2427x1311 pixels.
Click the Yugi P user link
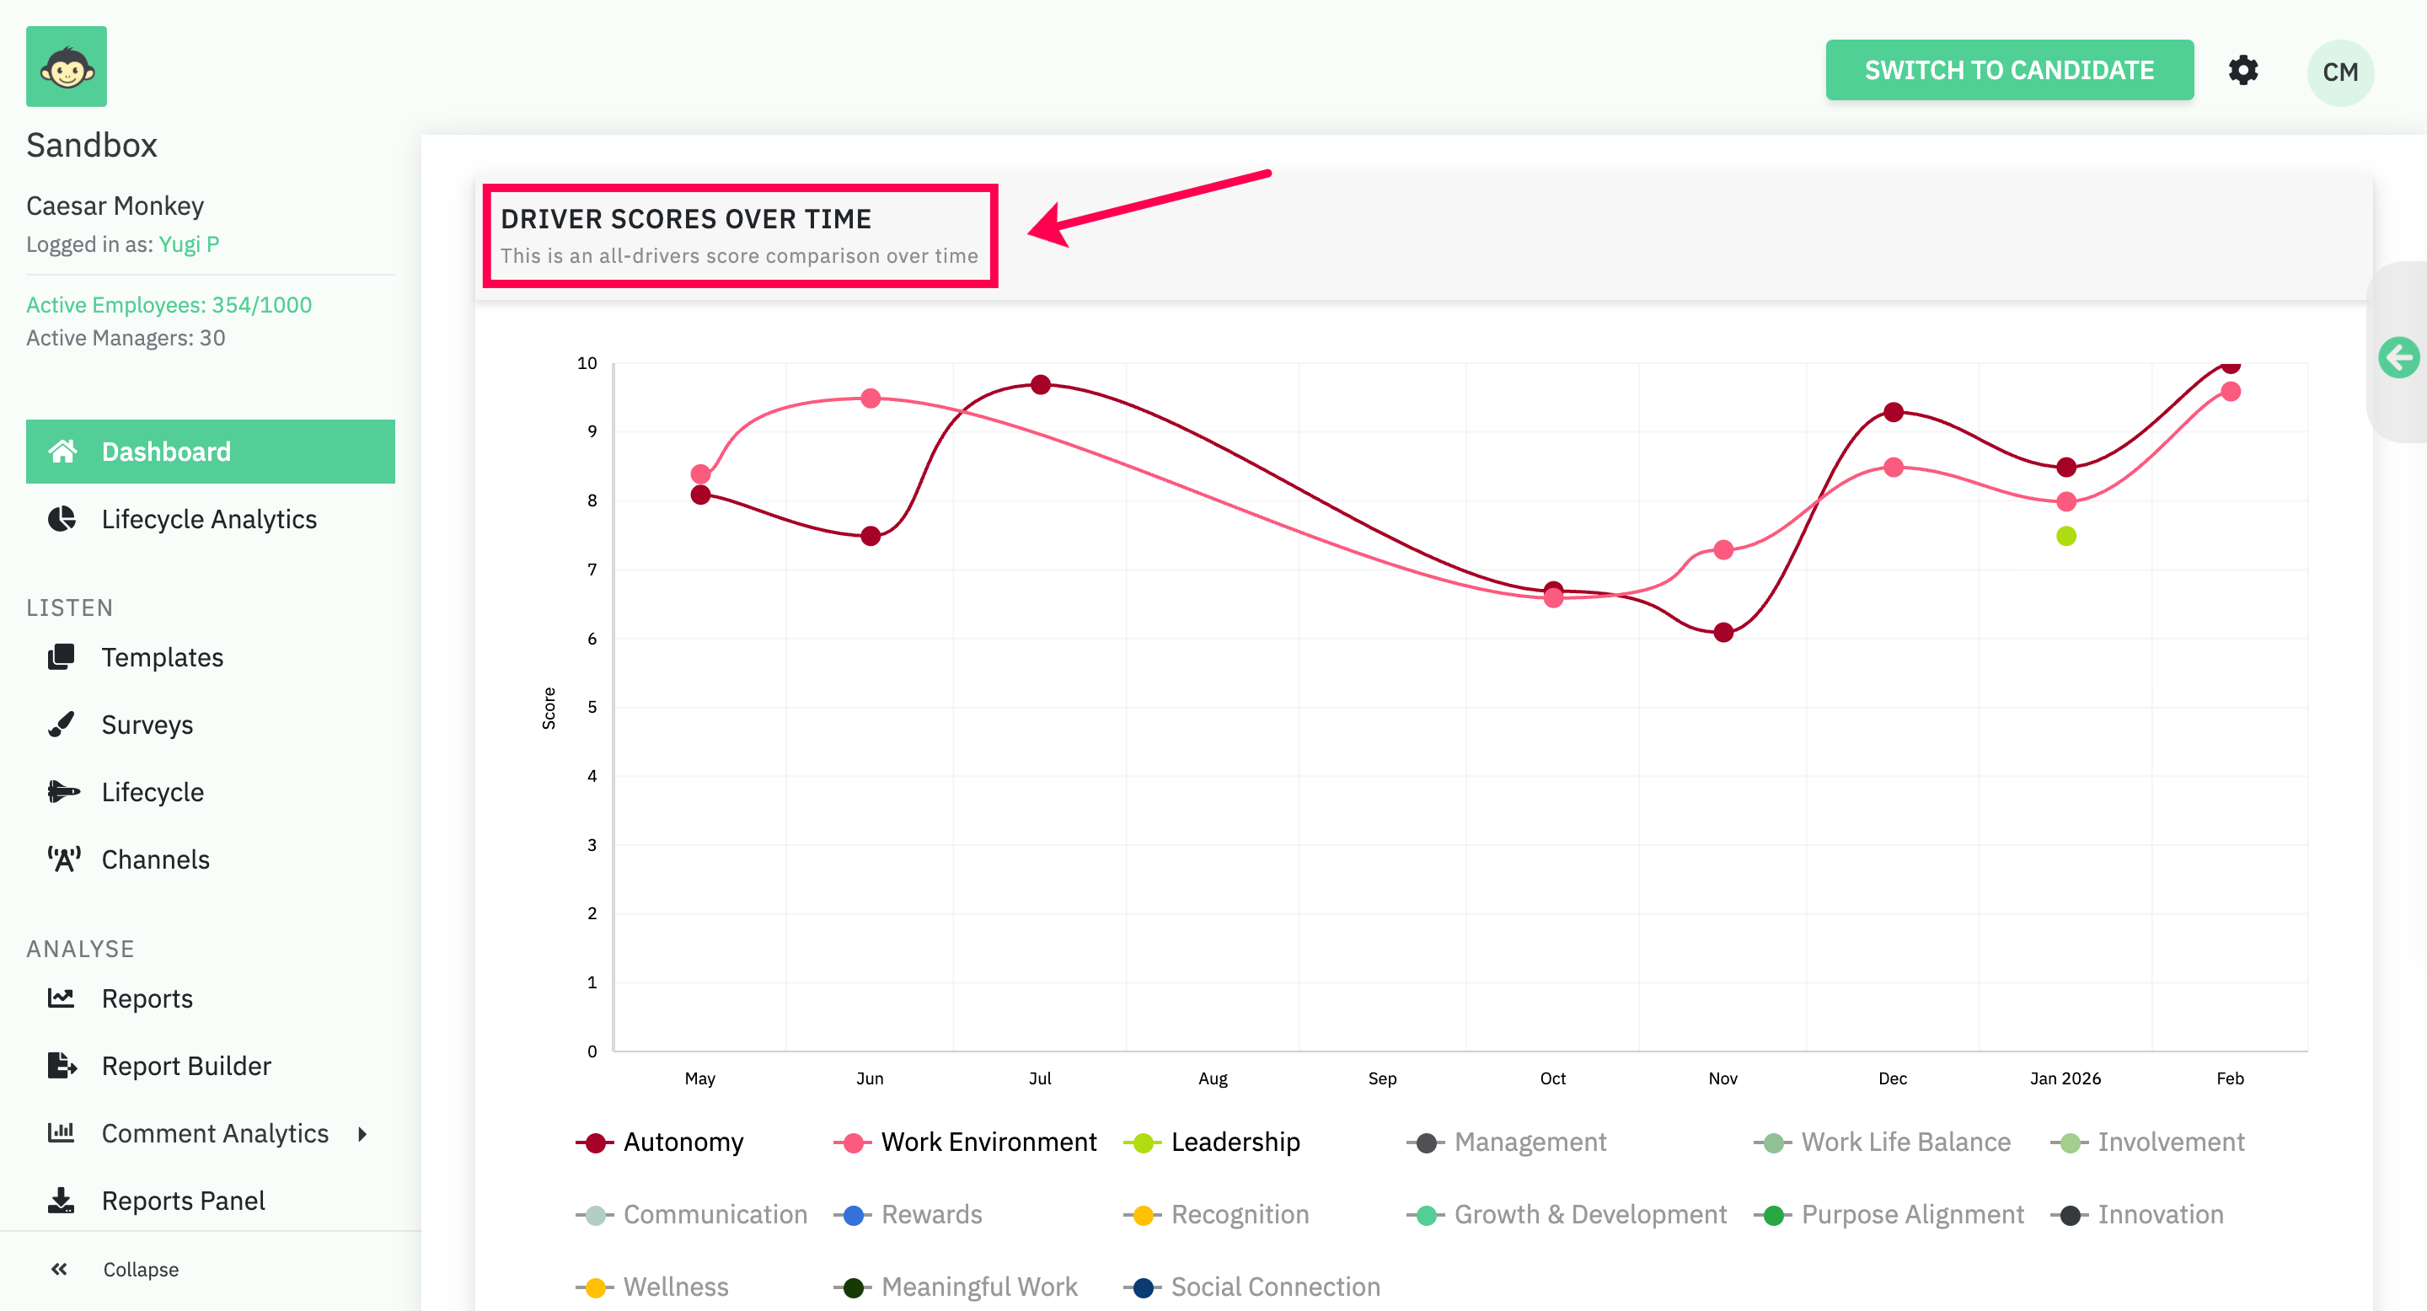(x=189, y=244)
